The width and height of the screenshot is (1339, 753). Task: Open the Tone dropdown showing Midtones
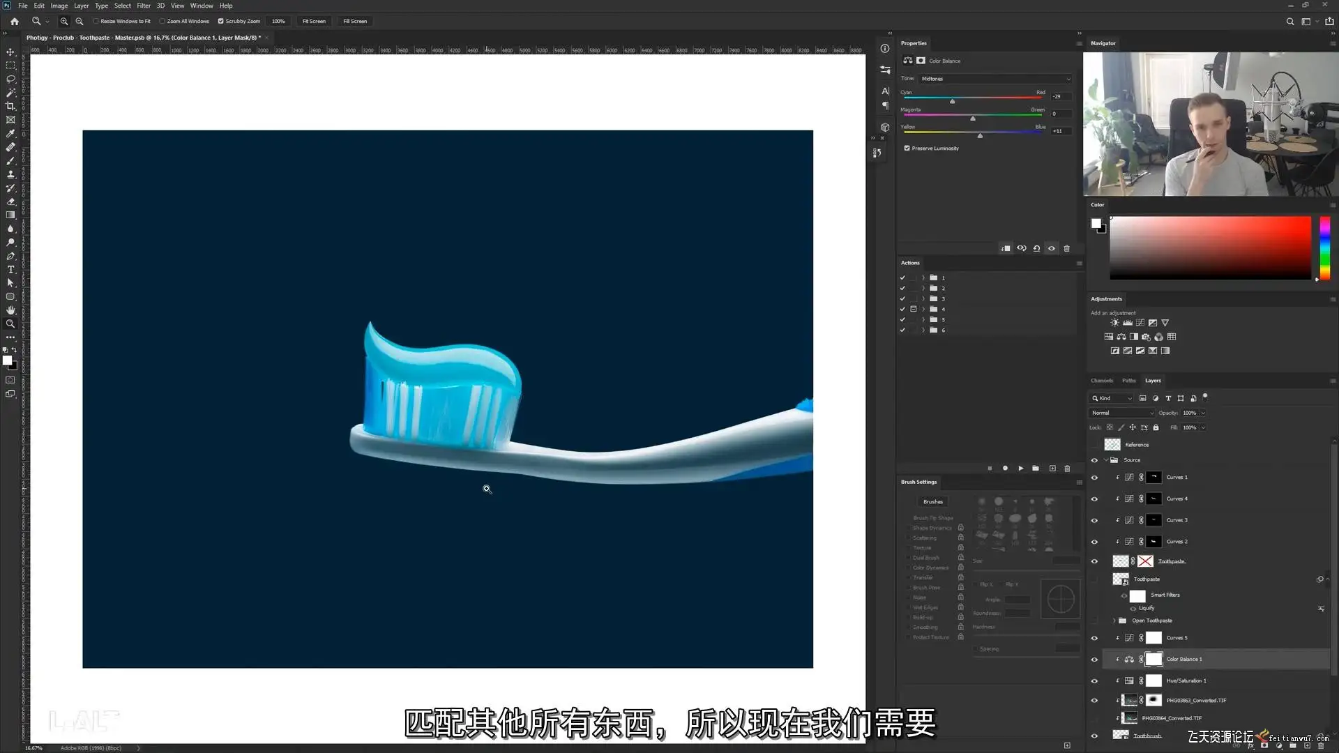[x=995, y=79]
